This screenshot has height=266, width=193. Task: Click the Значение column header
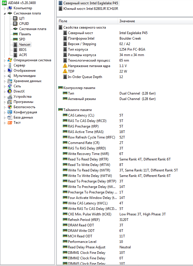155,21
